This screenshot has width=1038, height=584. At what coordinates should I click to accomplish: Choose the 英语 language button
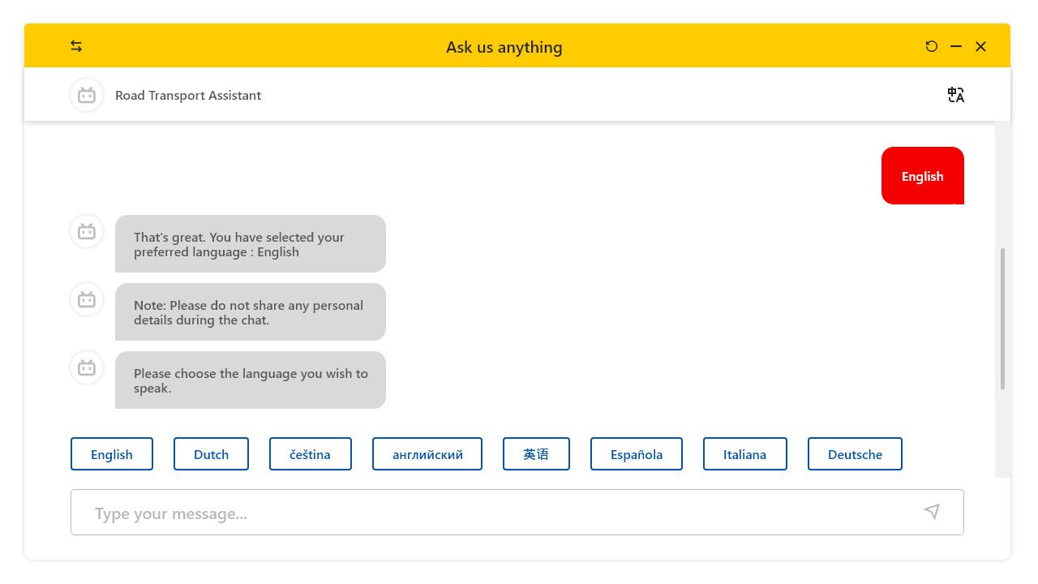536,454
